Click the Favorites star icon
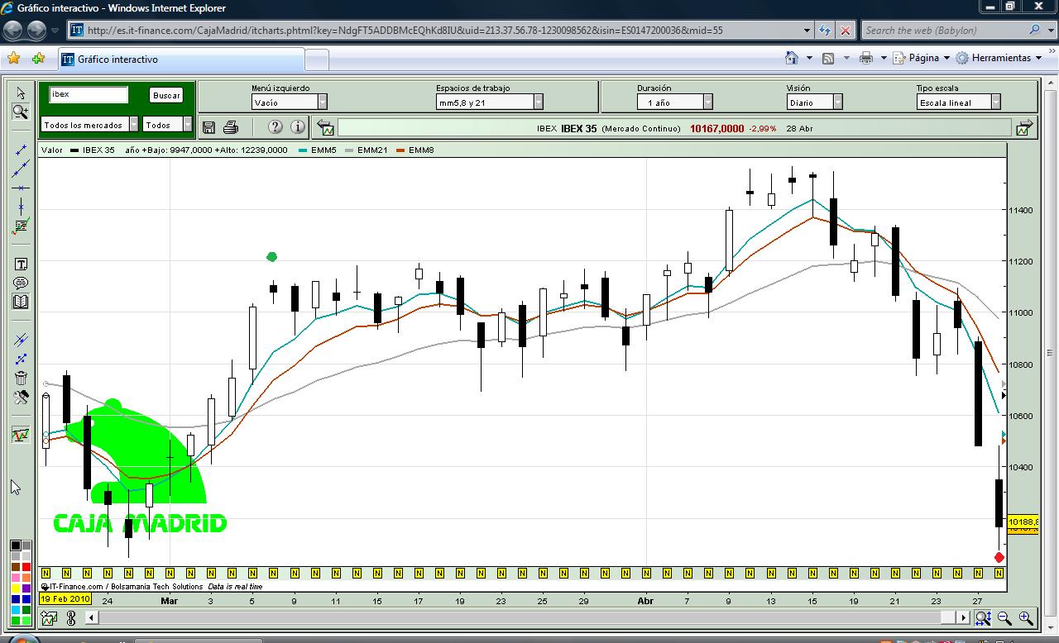This screenshot has height=643, width=1059. coord(13,59)
